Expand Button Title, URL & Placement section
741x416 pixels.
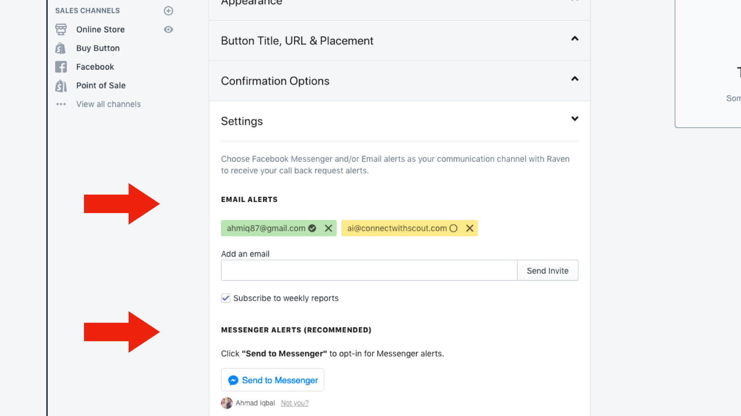399,41
